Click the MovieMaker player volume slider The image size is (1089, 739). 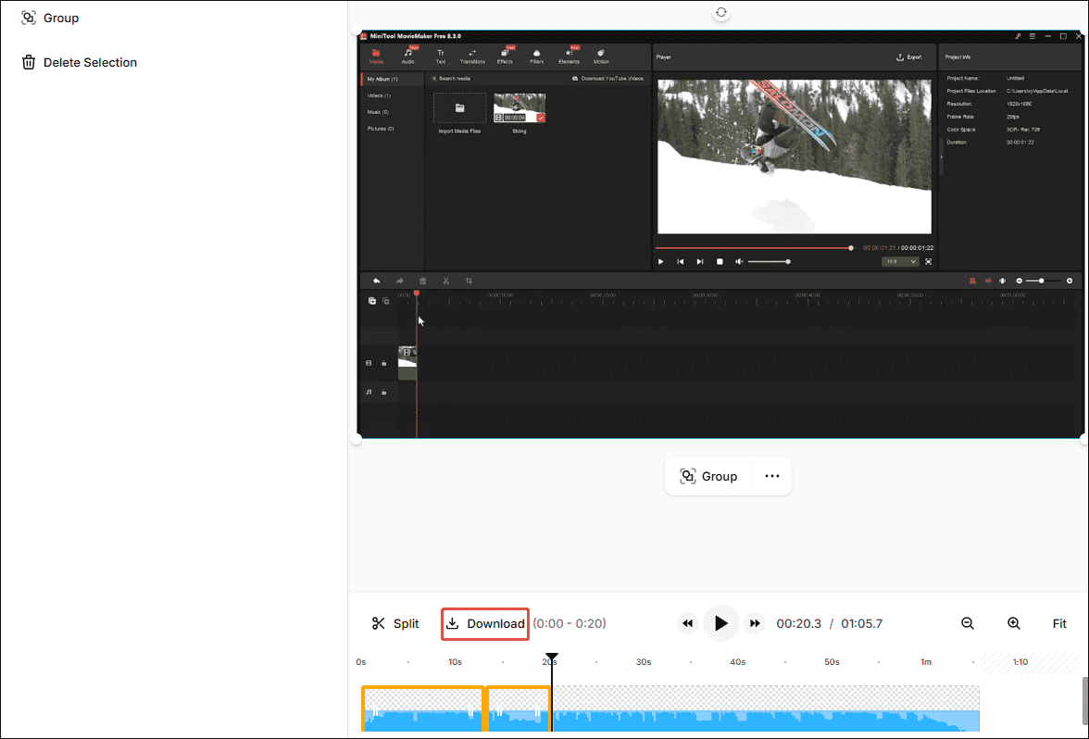tap(769, 262)
